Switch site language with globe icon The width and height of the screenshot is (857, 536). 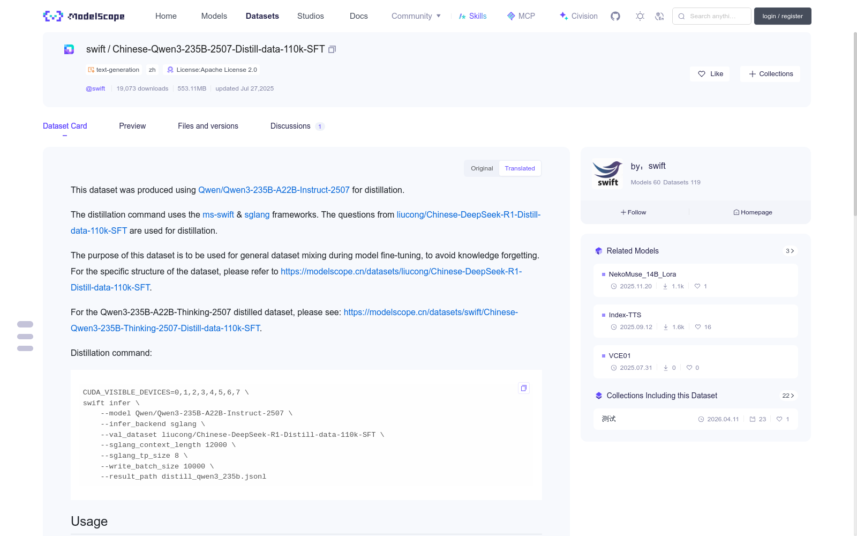click(659, 16)
